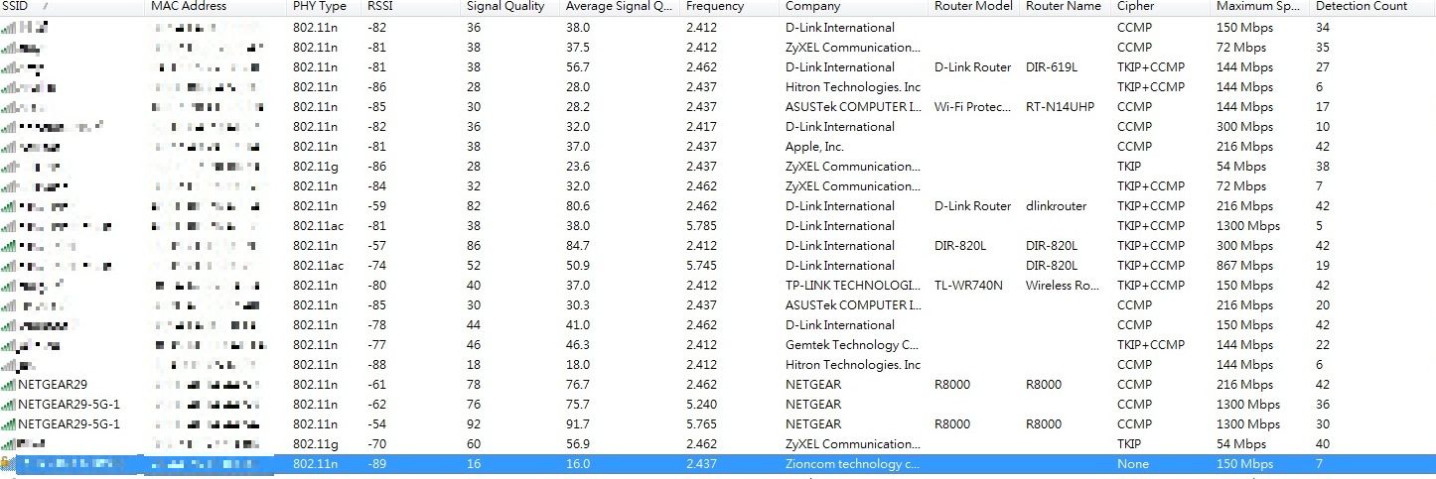Sort networks by RSSI column header
The width and height of the screenshot is (1436, 479).
[x=378, y=7]
